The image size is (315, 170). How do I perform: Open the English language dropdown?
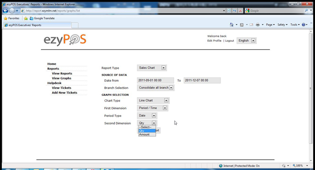[247, 40]
